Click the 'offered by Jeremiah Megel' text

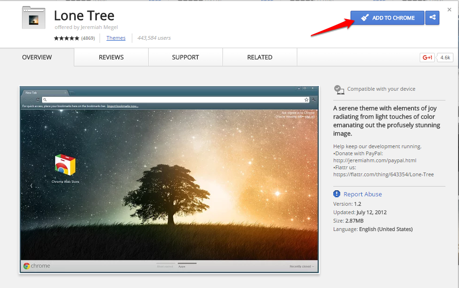pos(86,27)
